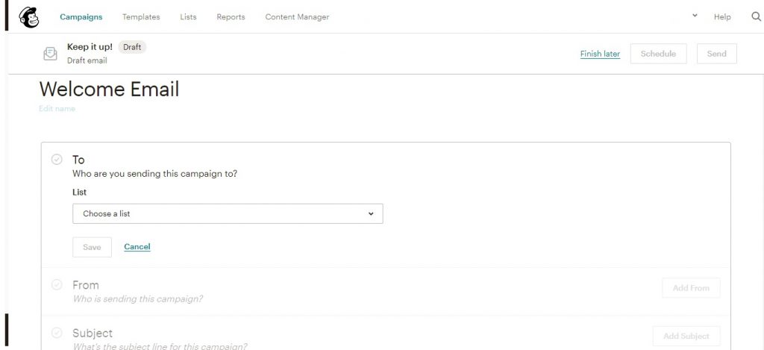Click Edit name under Welcome Email
The image size is (764, 350).
coord(57,109)
